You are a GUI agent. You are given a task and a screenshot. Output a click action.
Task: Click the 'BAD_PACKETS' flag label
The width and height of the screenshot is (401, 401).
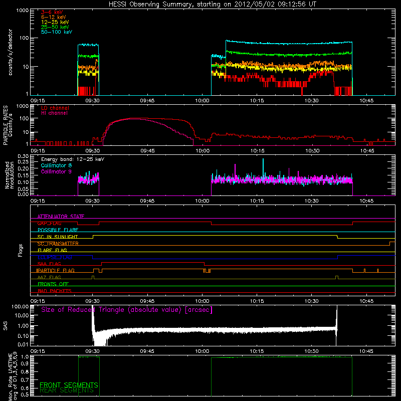(55, 291)
